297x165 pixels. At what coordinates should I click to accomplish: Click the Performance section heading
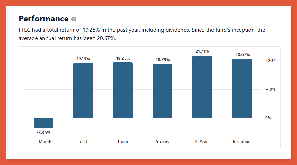pos(43,19)
